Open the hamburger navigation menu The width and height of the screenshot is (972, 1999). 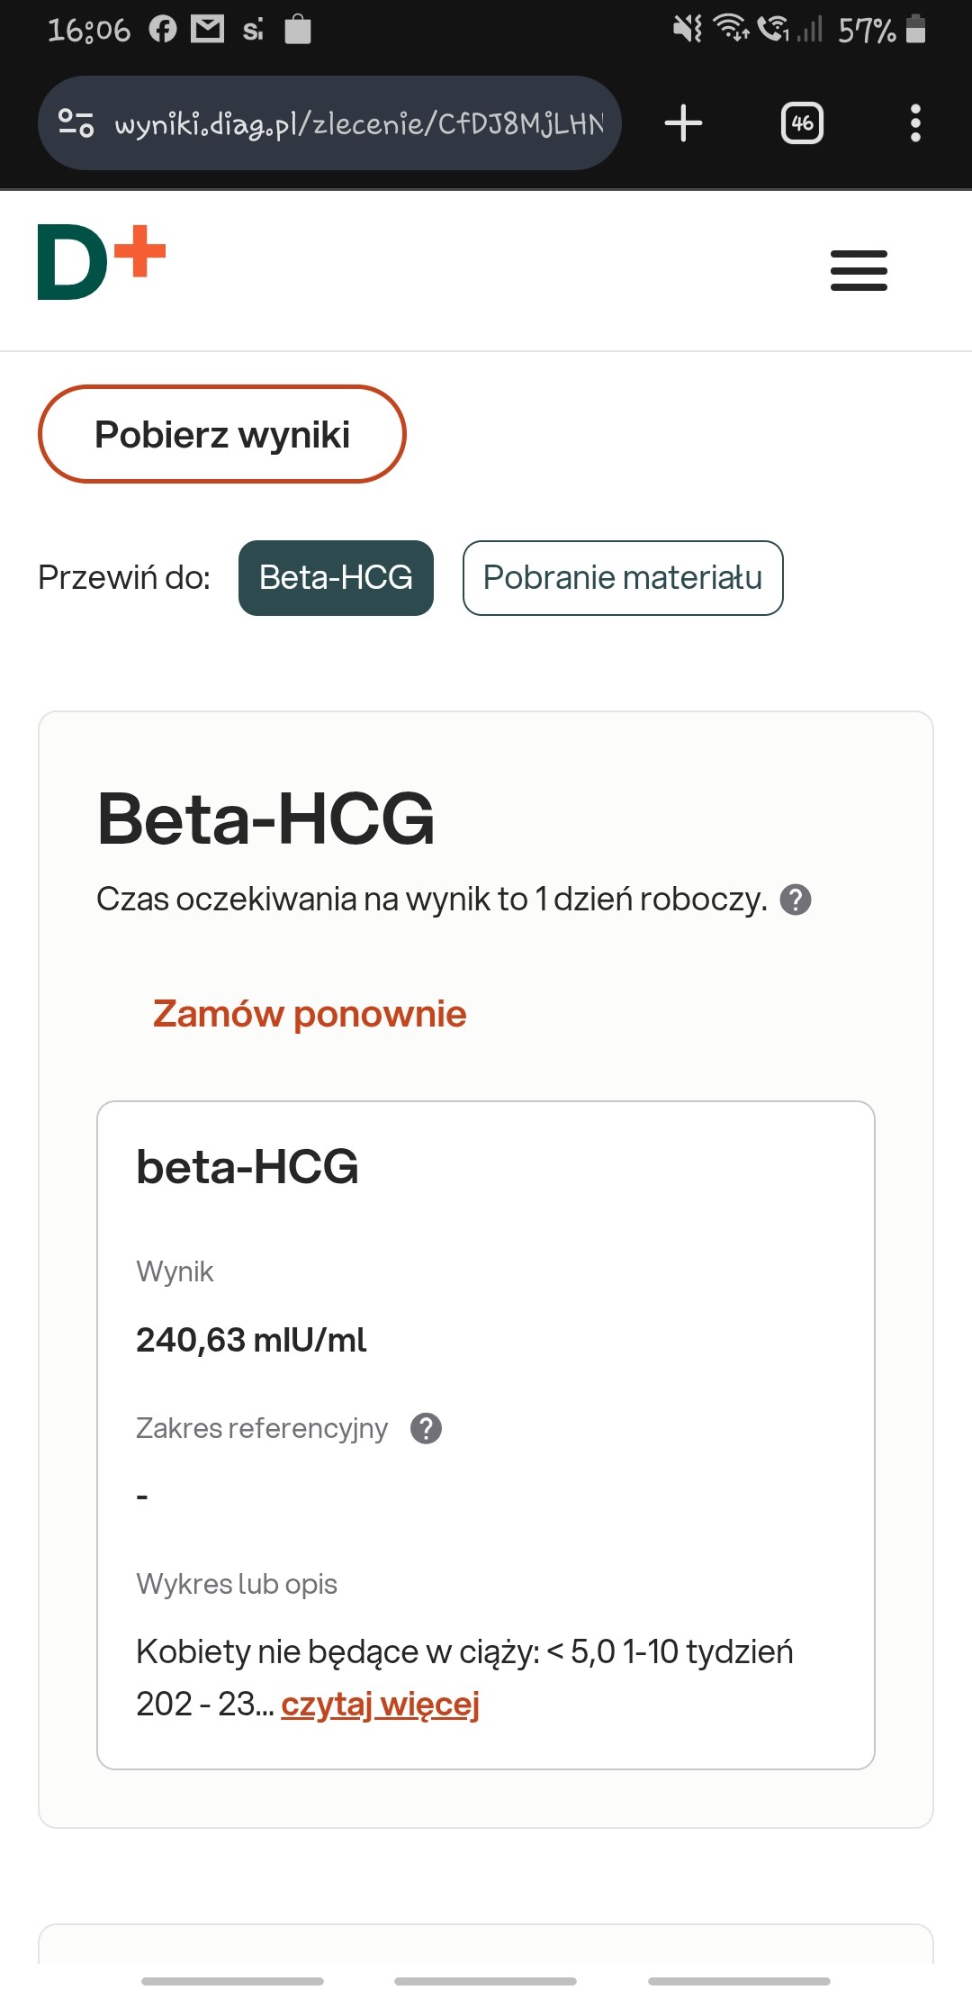[859, 270]
